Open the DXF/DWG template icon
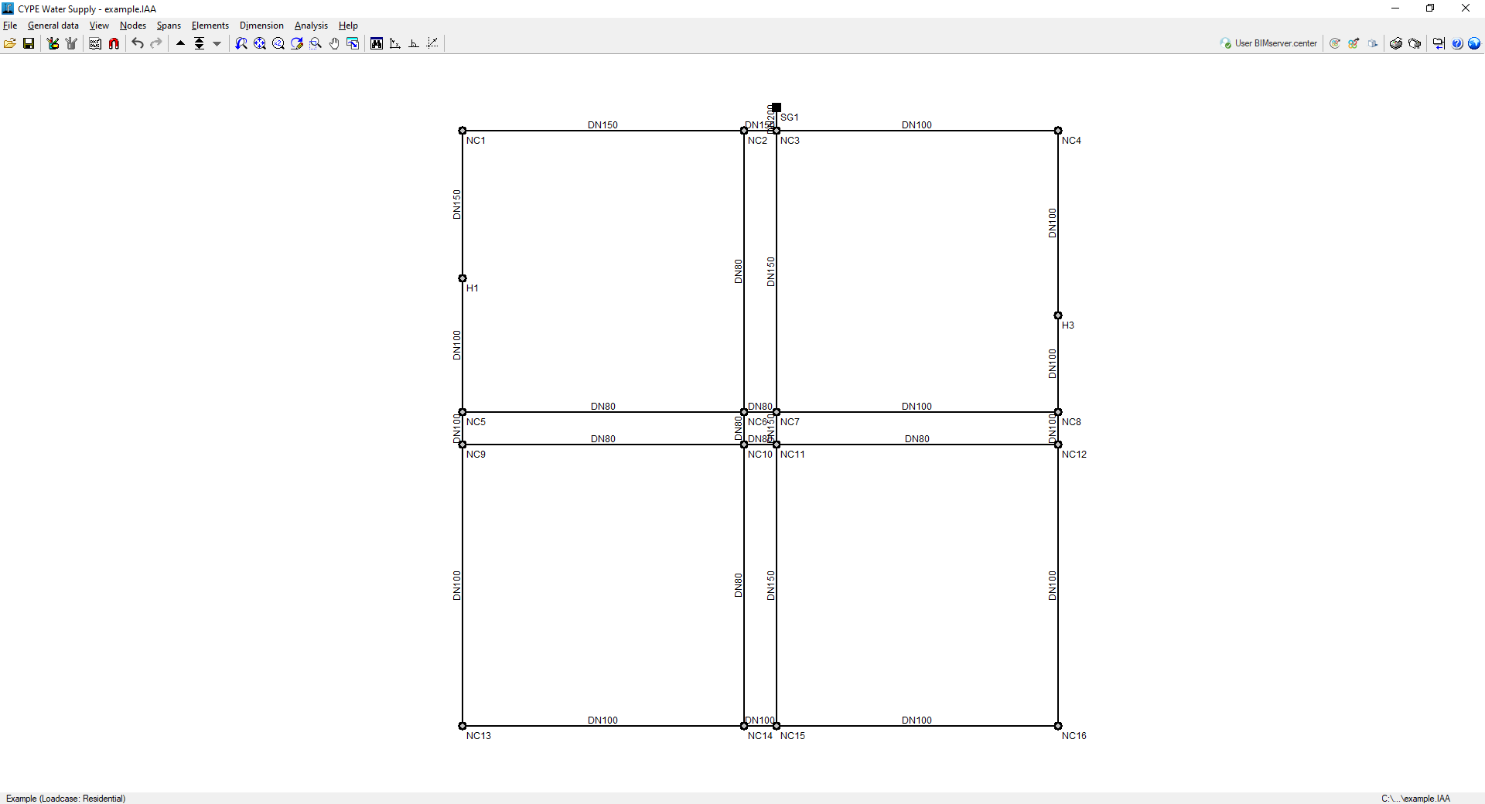The width and height of the screenshot is (1485, 804). tap(95, 43)
